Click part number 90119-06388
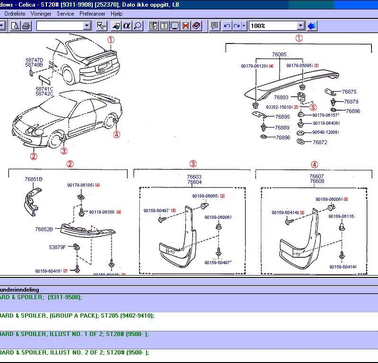The height and width of the screenshot is (363, 378). coord(102,212)
